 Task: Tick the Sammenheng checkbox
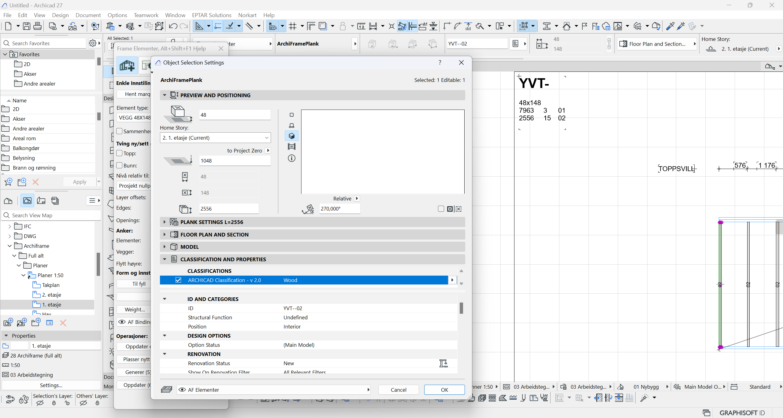click(120, 131)
